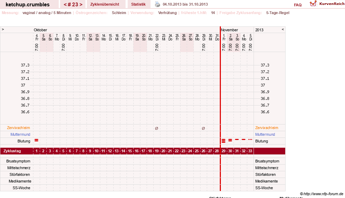Click the cycle date range 04.10.2013 bis 31.10.2013
This screenshot has height=198, width=345.
pos(185,4)
